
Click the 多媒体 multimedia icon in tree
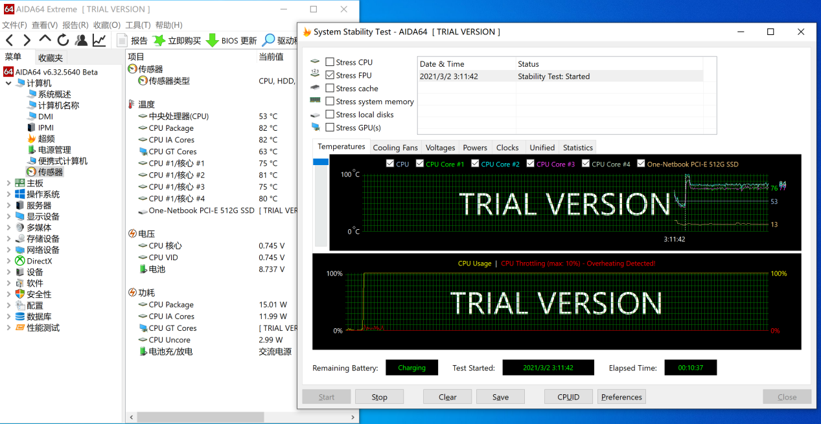[20, 228]
